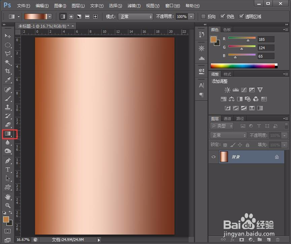Hide the 背景 layer visibility eye
Image resolution: width=291 pixels, height=244 pixels.
click(214, 157)
